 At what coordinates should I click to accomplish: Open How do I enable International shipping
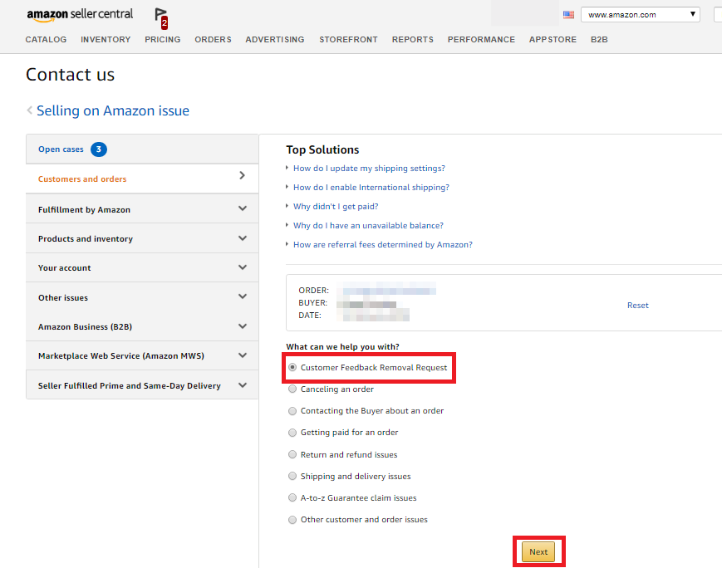(x=371, y=188)
